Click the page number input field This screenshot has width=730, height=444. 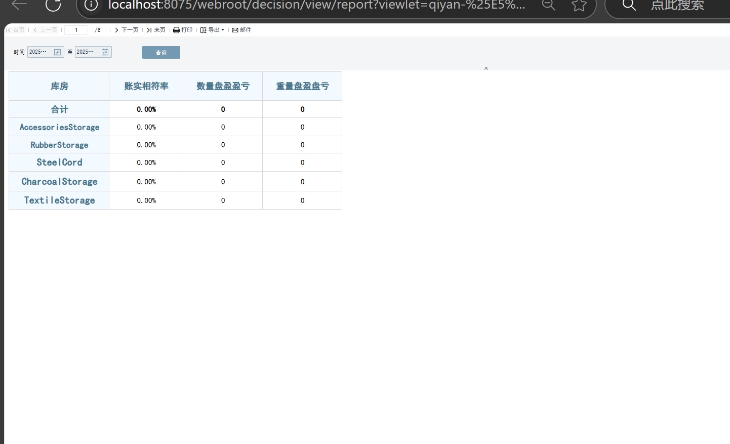(76, 30)
